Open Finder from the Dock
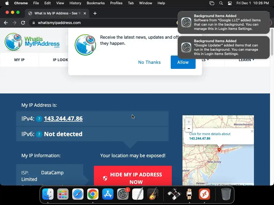 (48, 194)
